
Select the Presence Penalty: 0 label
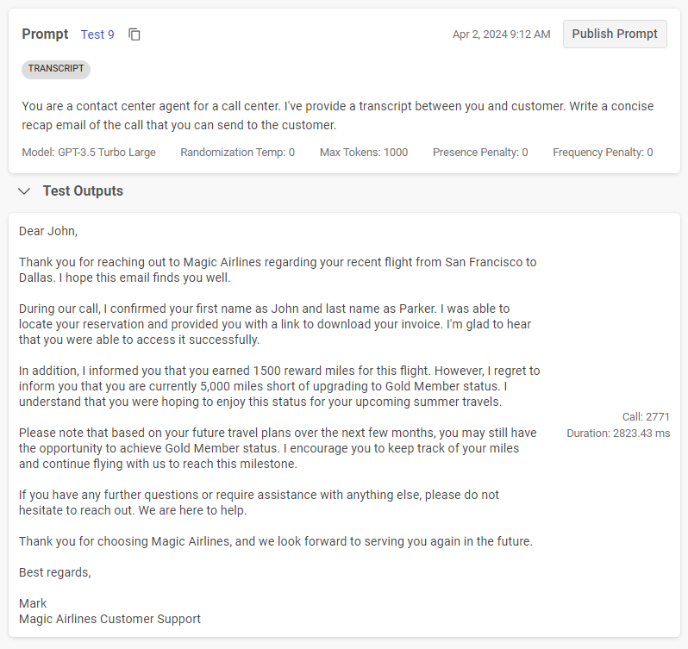[x=480, y=153]
